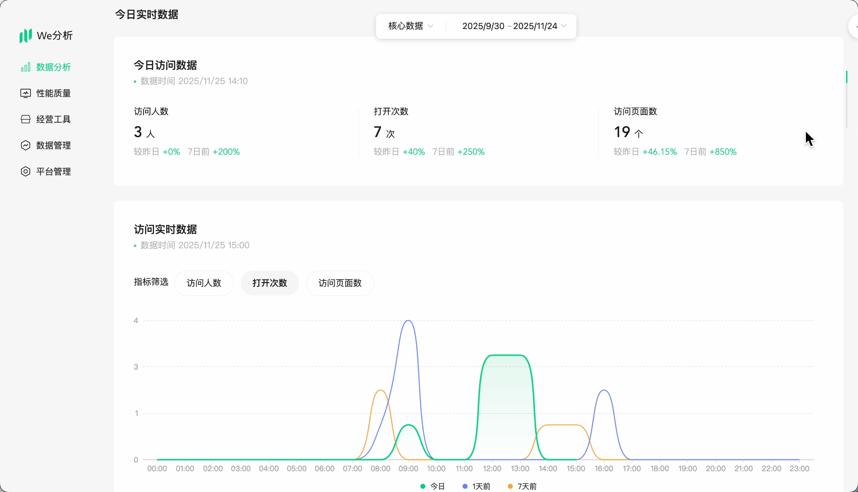The height and width of the screenshot is (492, 858).
Task: Select the 访问页面数 metric filter
Action: 340,283
